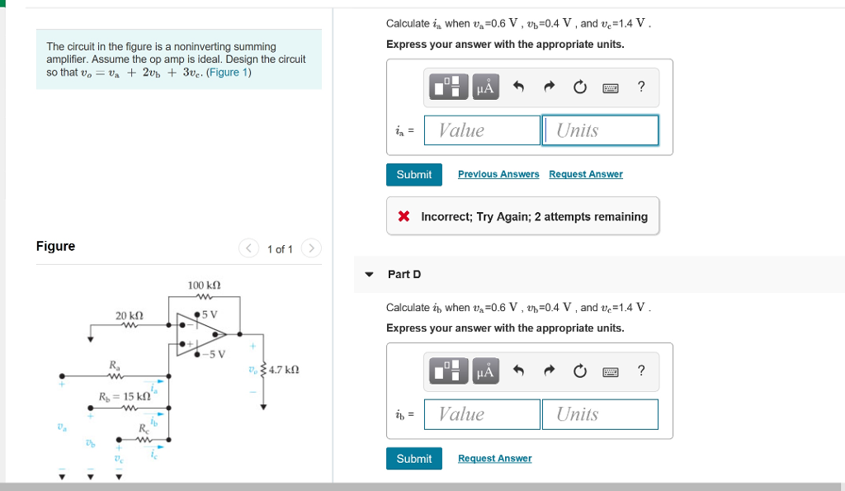Click the undo arrow icon for the ia answer

(x=518, y=86)
